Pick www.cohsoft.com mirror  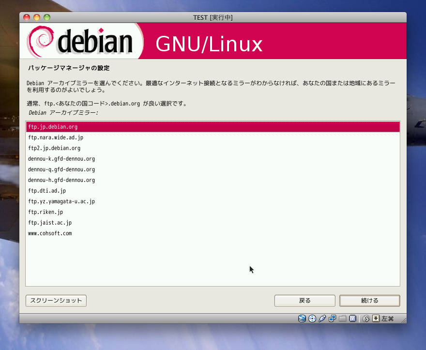click(213, 233)
